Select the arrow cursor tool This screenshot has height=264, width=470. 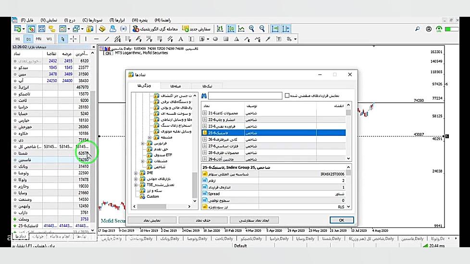(62, 39)
